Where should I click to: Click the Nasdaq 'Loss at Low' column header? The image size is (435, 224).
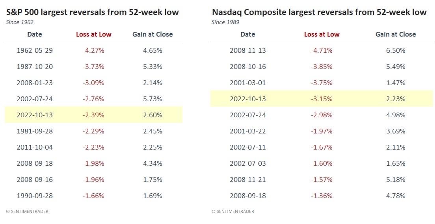(x=322, y=34)
